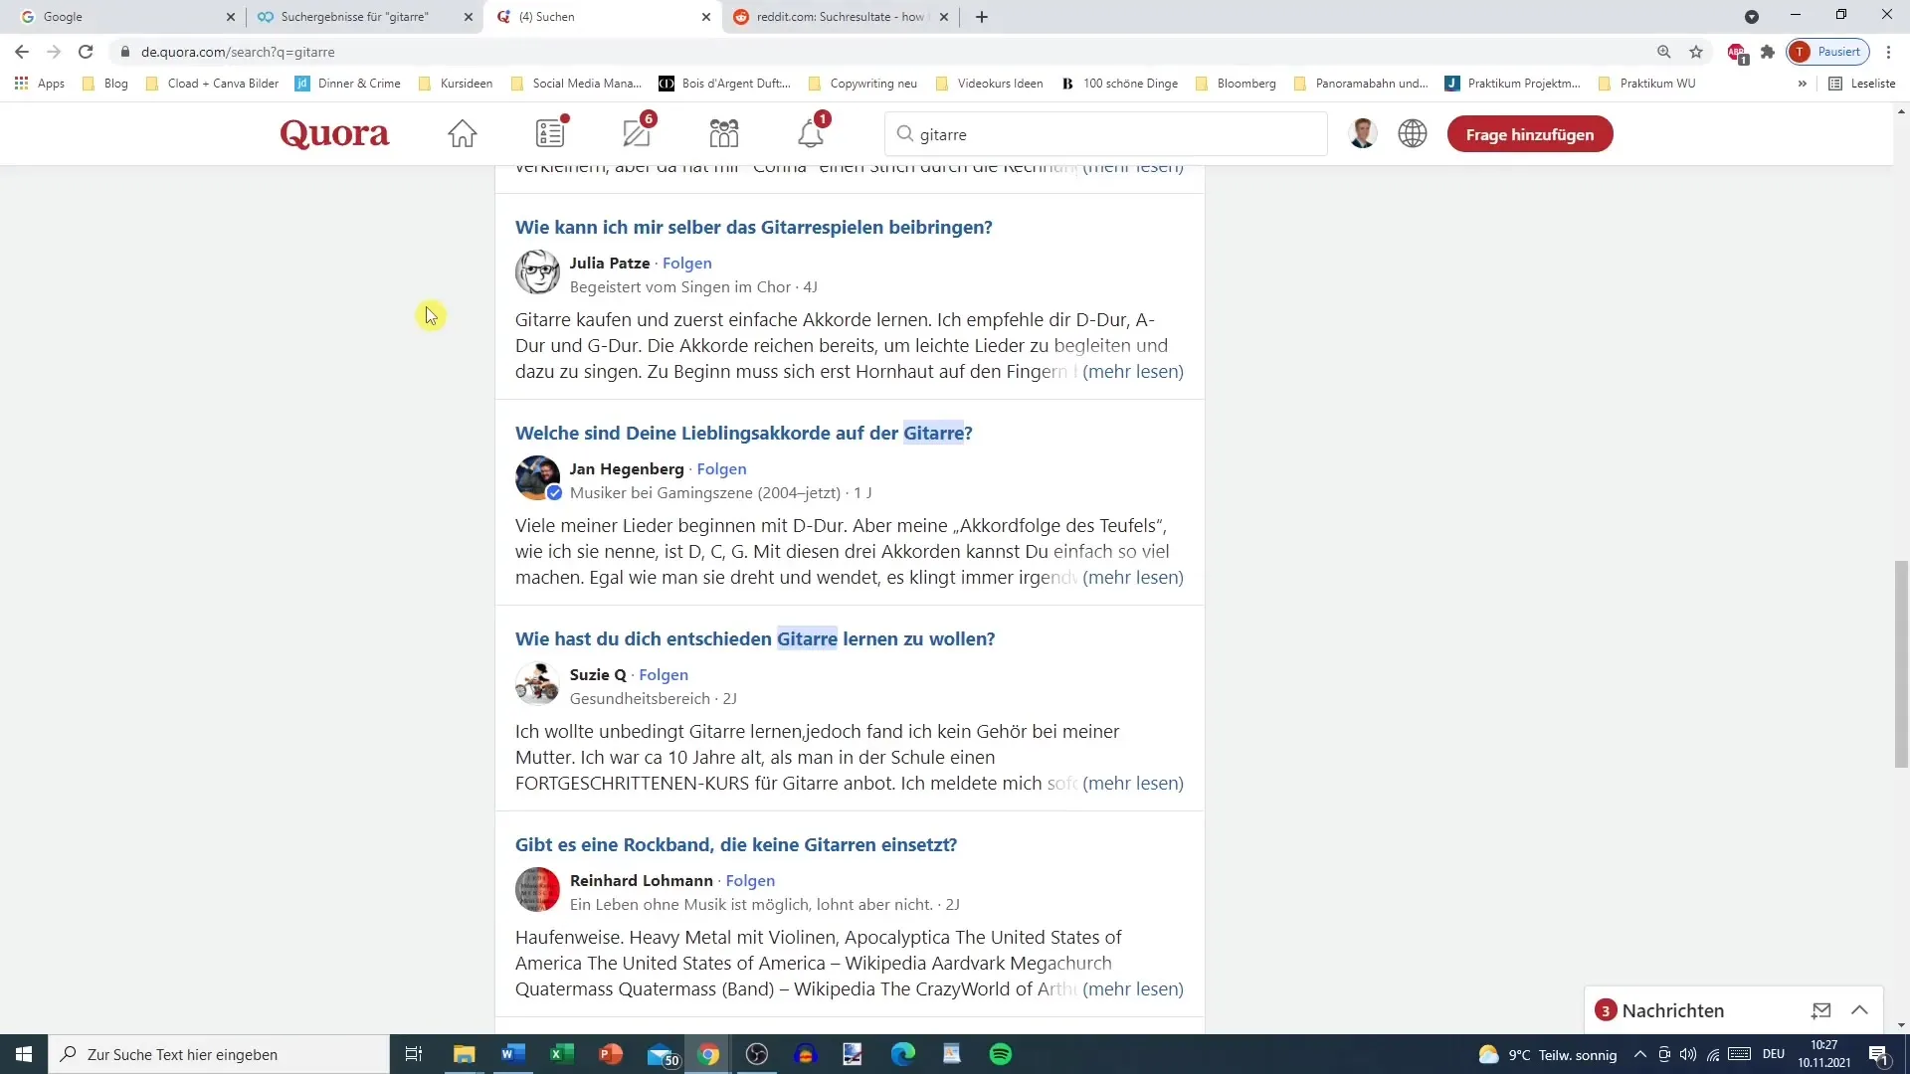The width and height of the screenshot is (1910, 1074).
Task: Open question Wie kann ich mir selber das Gitarrespielen beibringen
Action: tap(754, 227)
